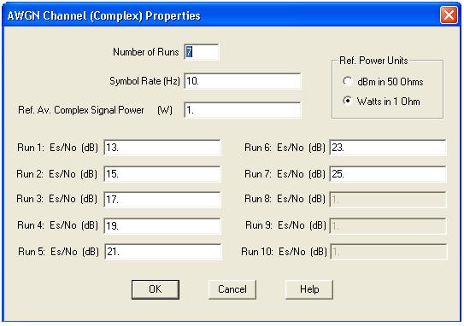The image size is (464, 326).
Task: Click the Run 1 Es/No field
Action: point(162,148)
